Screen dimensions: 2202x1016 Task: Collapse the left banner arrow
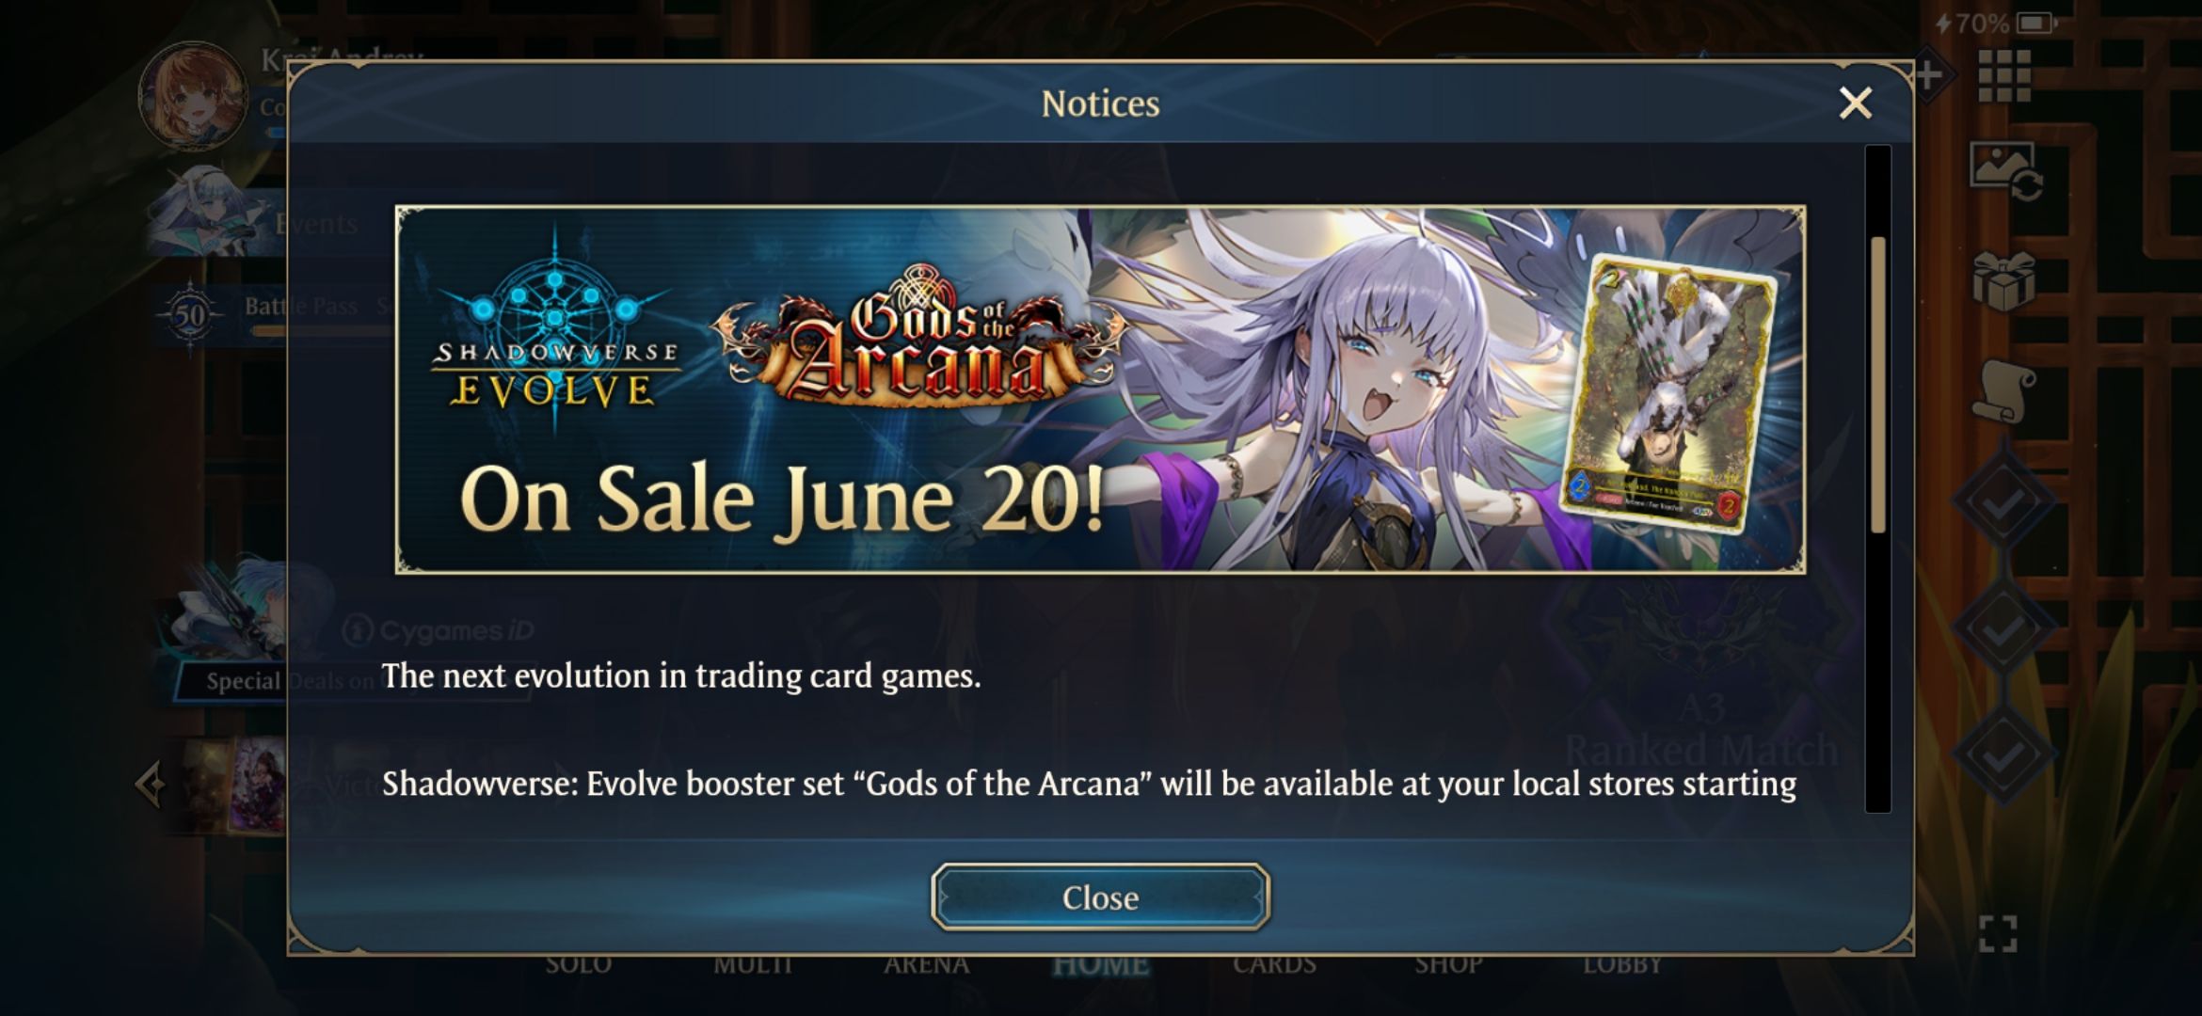pos(150,784)
